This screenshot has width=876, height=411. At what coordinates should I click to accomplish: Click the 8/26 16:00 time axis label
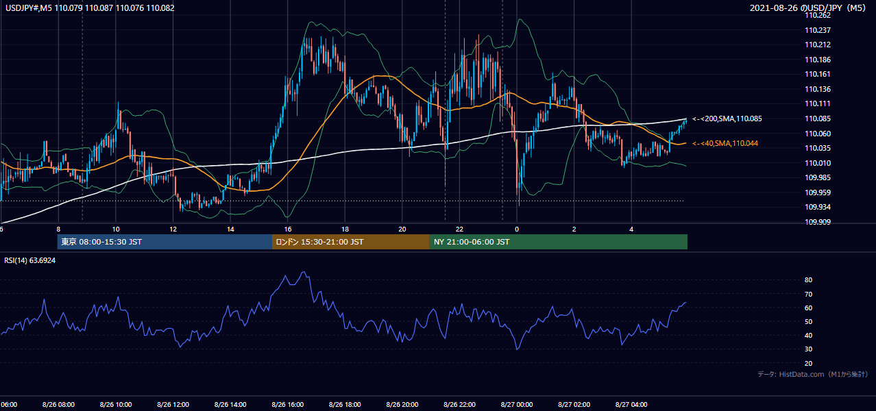pos(288,405)
